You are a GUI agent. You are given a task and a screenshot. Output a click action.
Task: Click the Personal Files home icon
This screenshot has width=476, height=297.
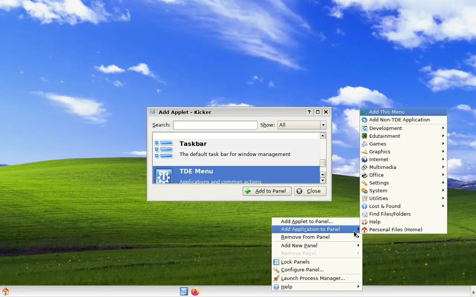click(x=364, y=230)
